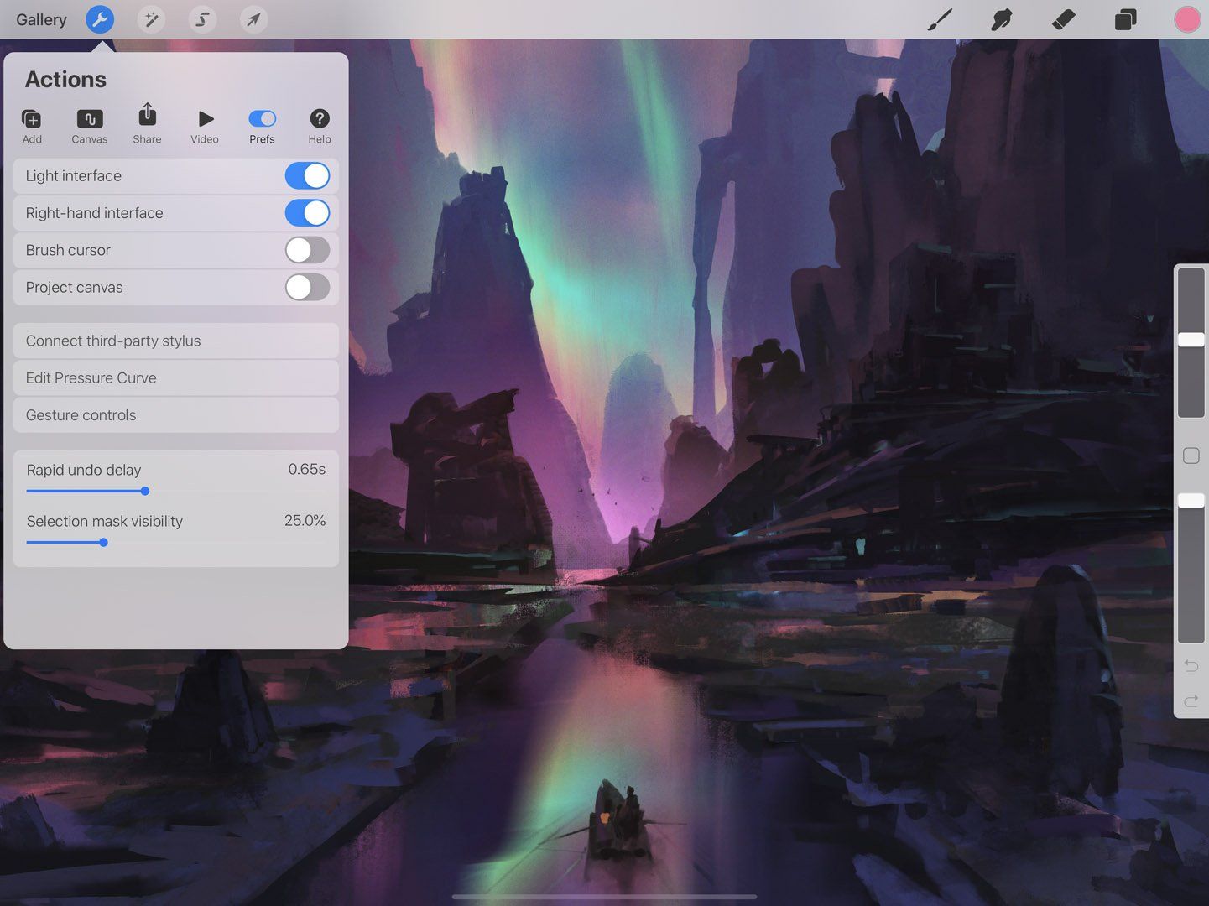Disable the Light interface setting
The height and width of the screenshot is (906, 1209).
(307, 175)
